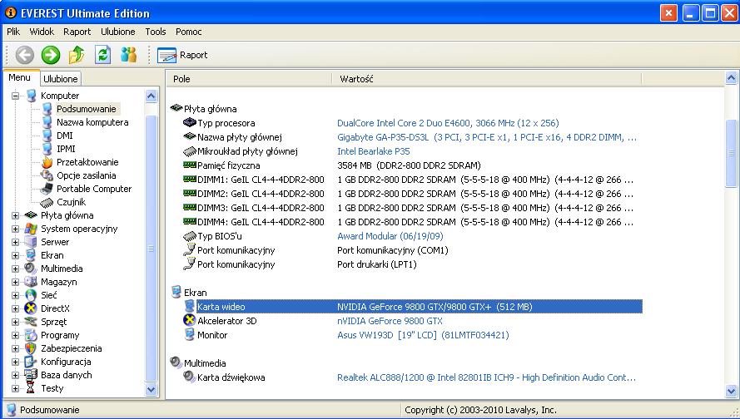Click the tree panel scroll down arrow
This screenshot has height=419, width=740.
tap(151, 389)
